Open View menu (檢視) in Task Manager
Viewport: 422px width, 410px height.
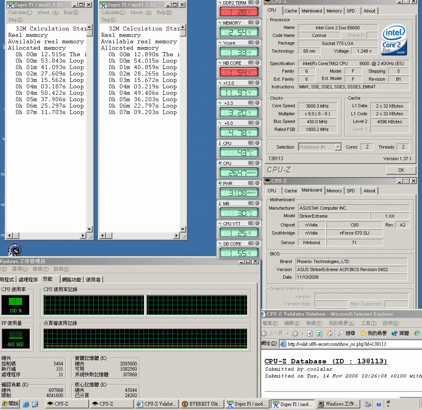(41, 269)
